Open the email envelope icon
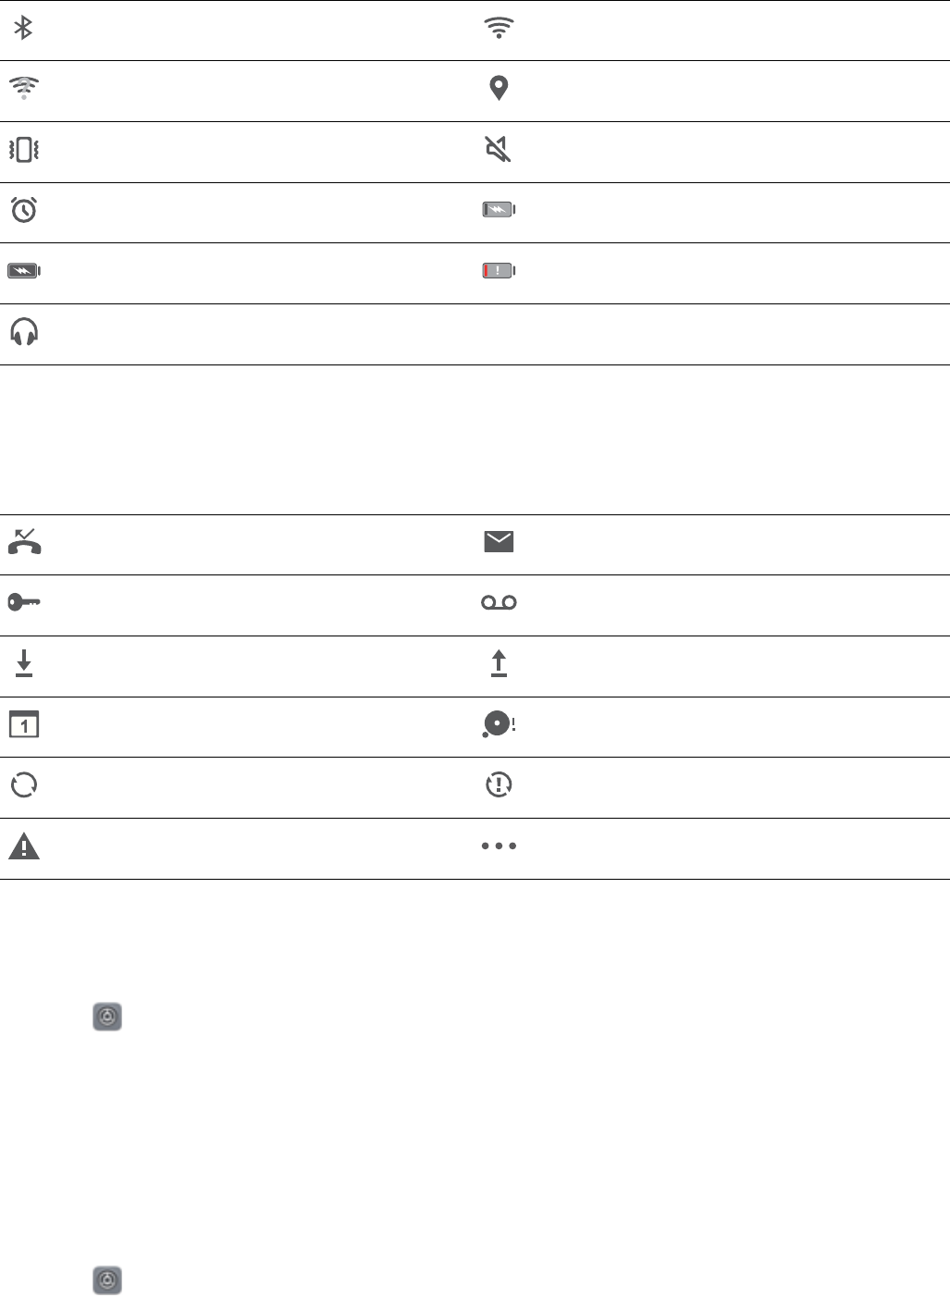The image size is (950, 1296). point(499,542)
